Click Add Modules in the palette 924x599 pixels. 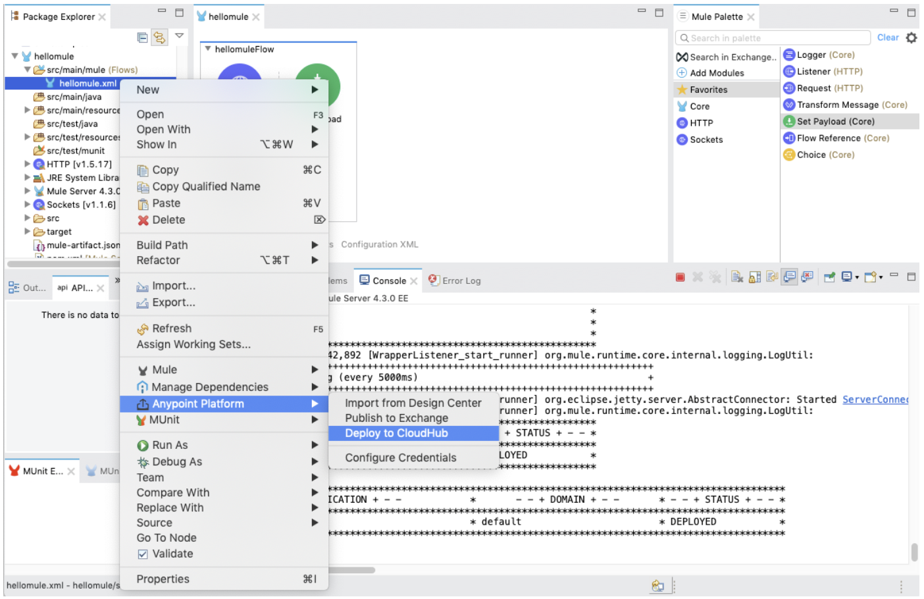[711, 73]
